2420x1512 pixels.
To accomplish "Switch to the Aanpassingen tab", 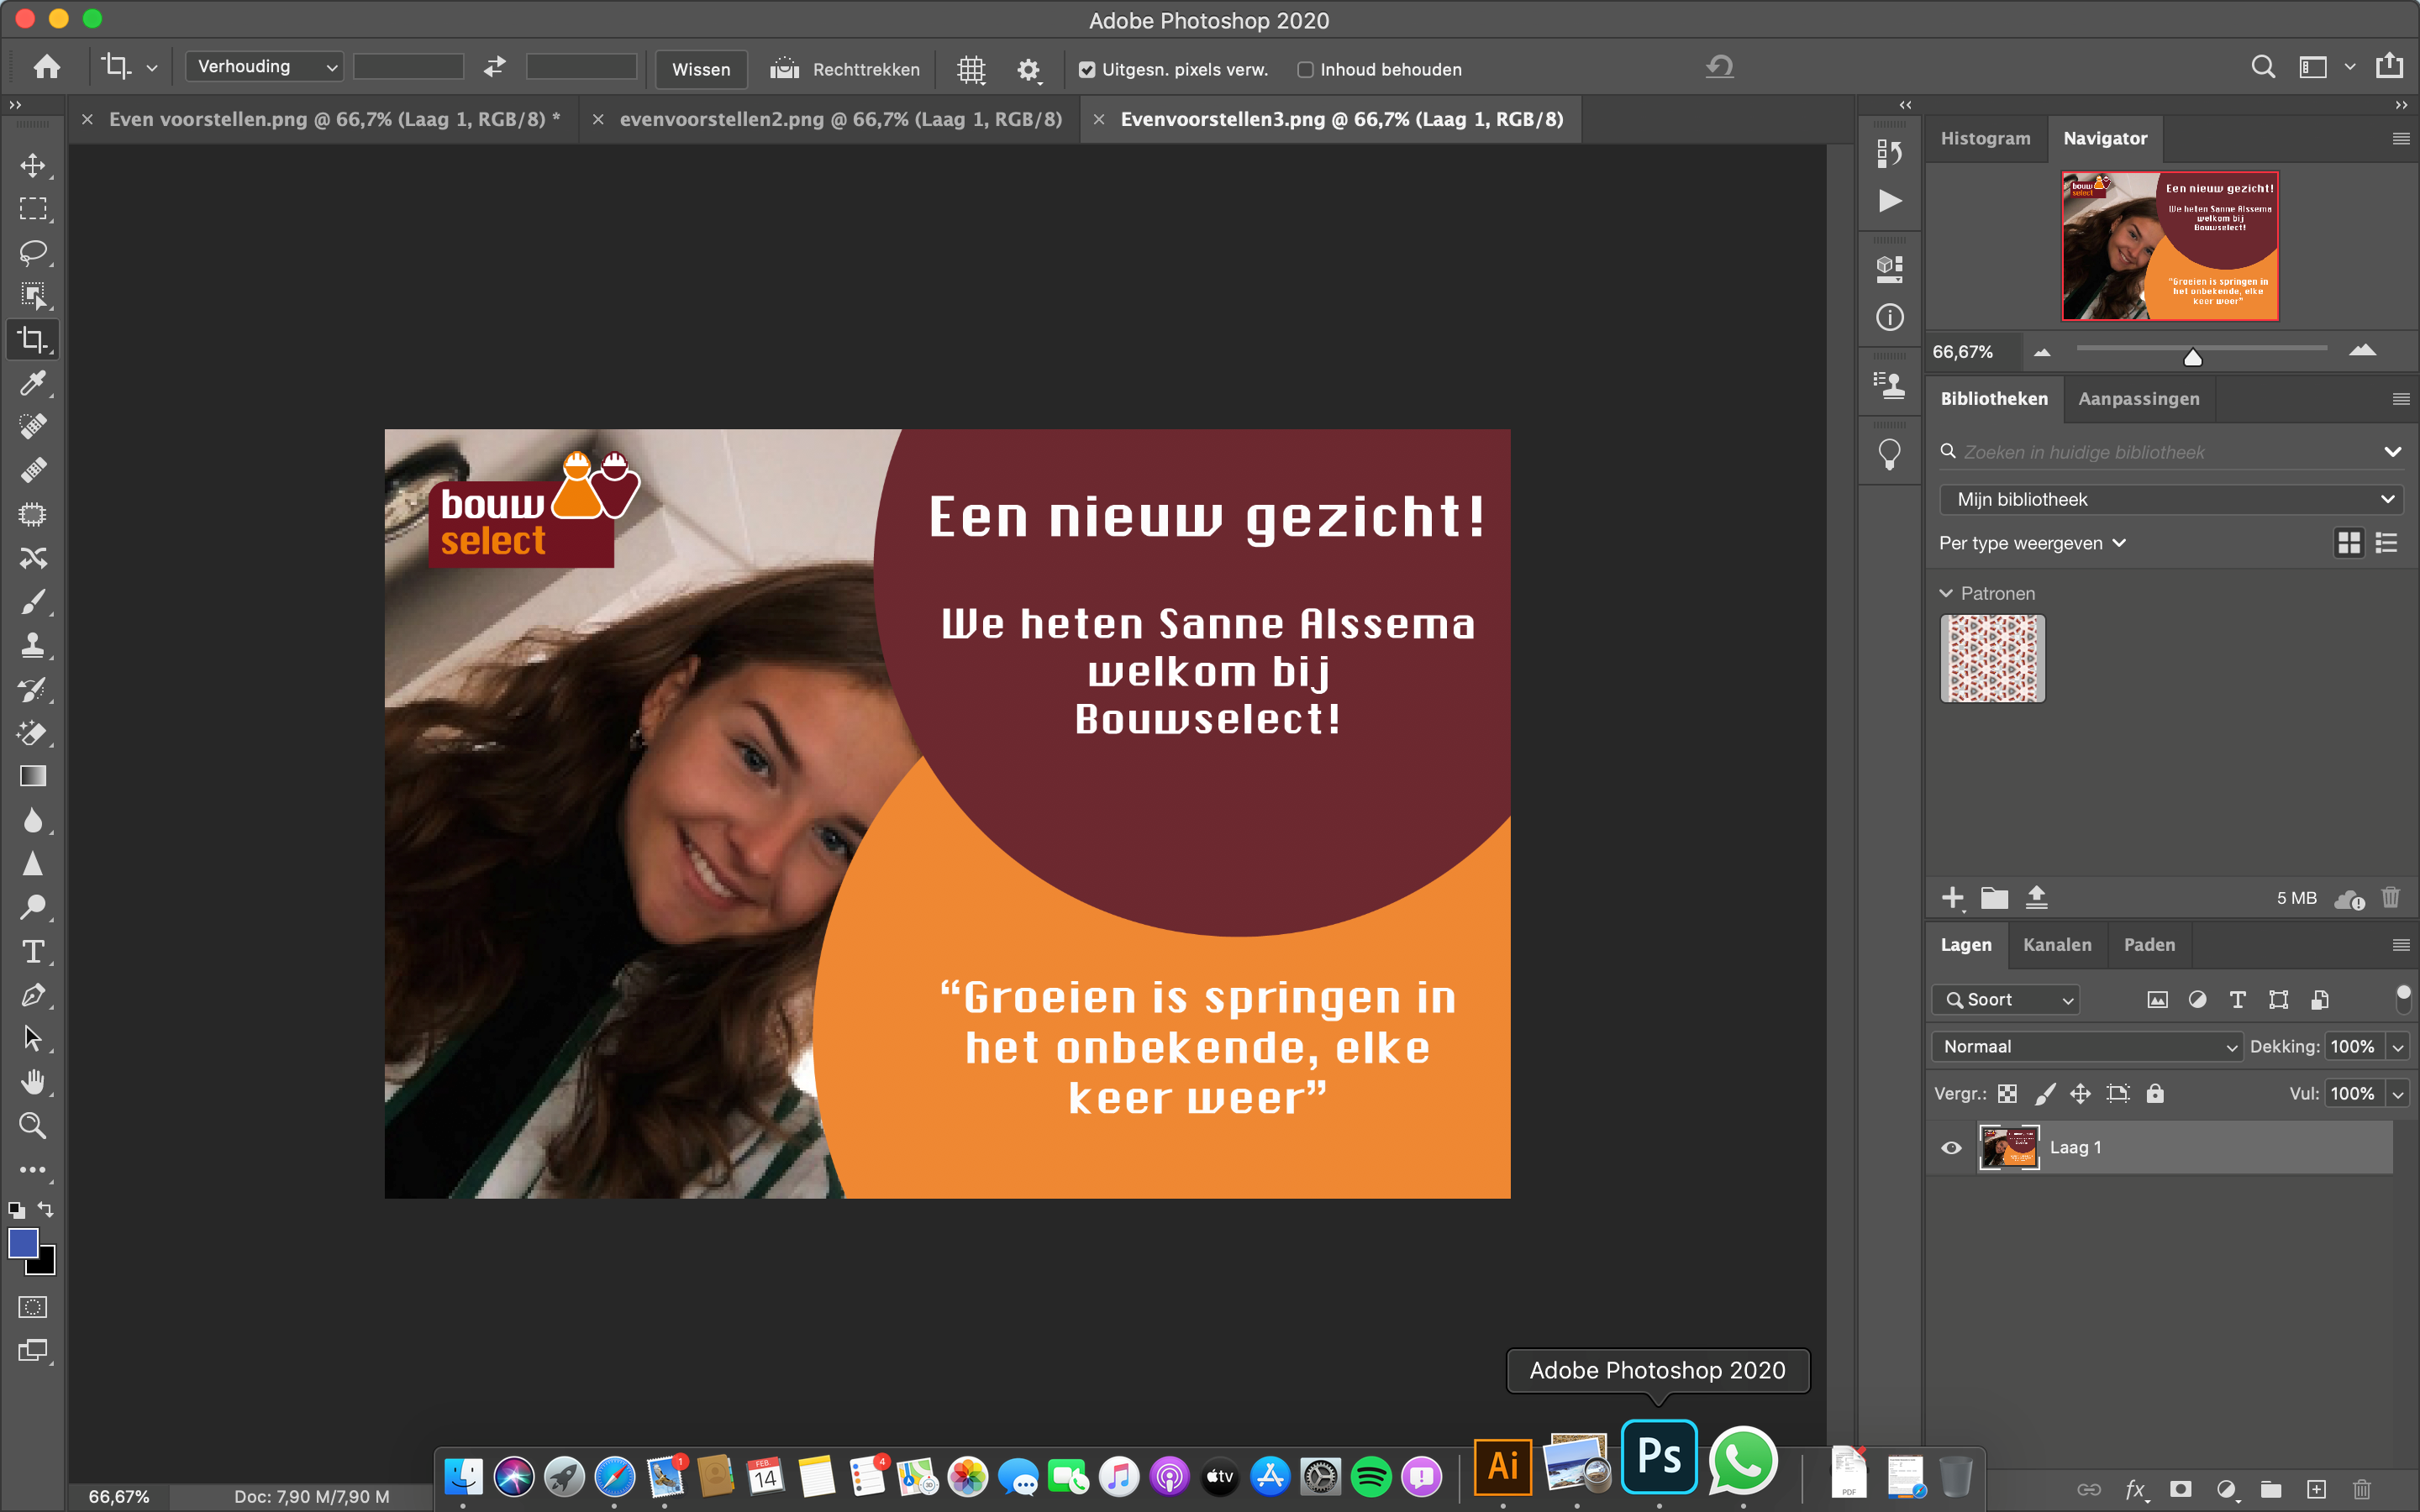I will click(x=2138, y=399).
